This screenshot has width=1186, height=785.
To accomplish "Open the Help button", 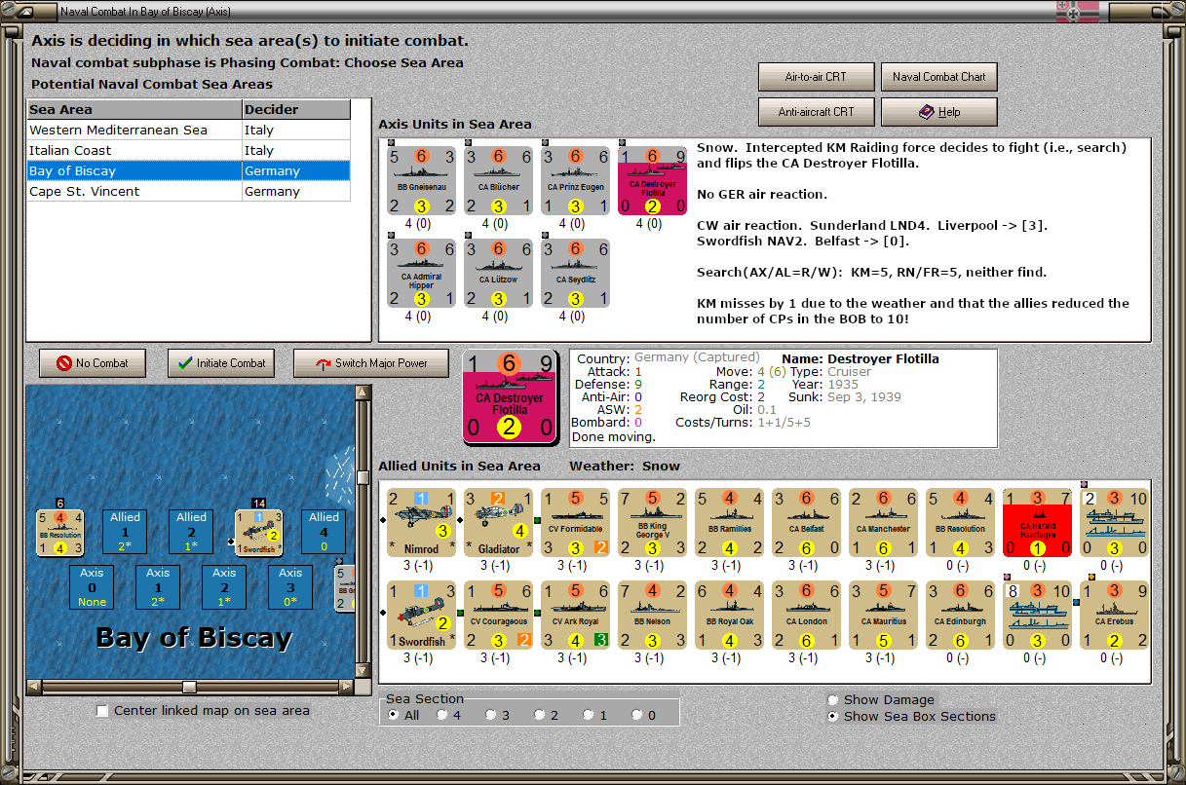I will (939, 112).
